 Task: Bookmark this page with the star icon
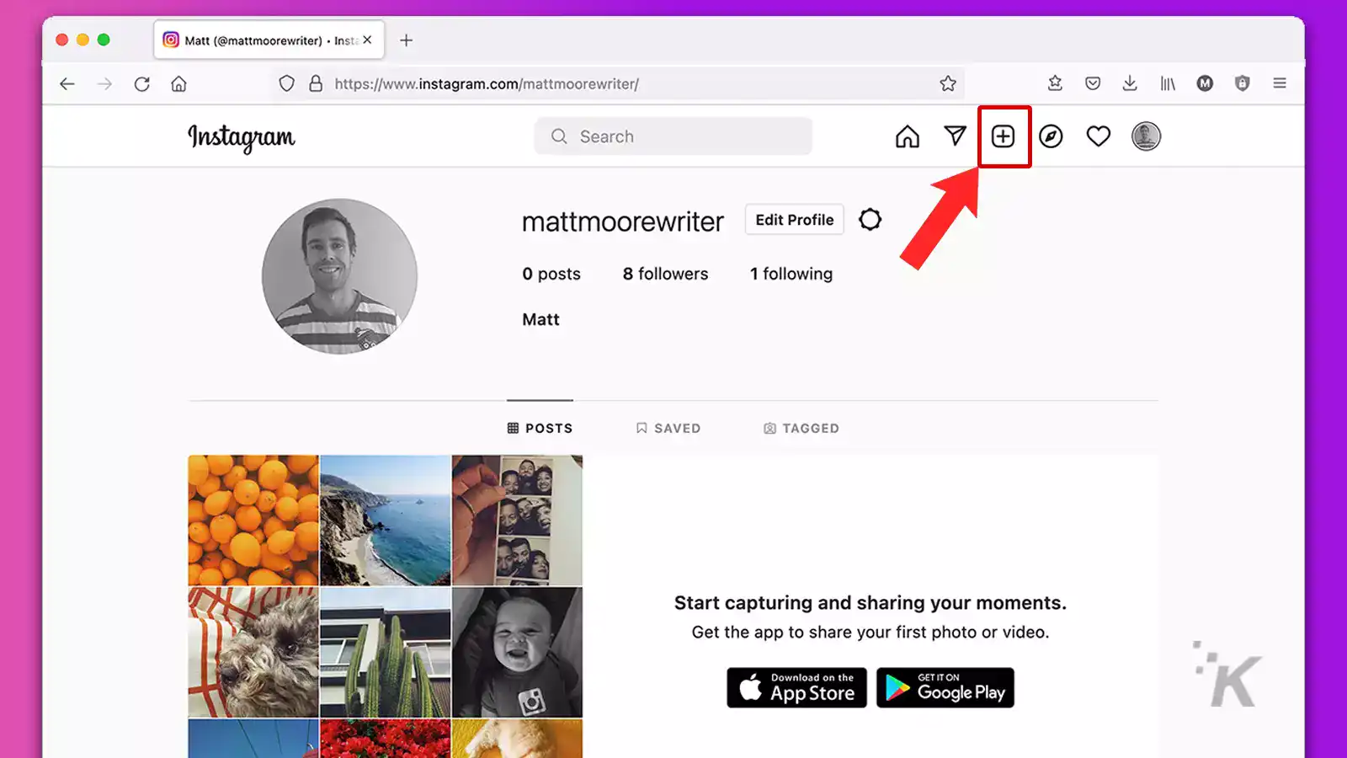pyautogui.click(x=948, y=83)
